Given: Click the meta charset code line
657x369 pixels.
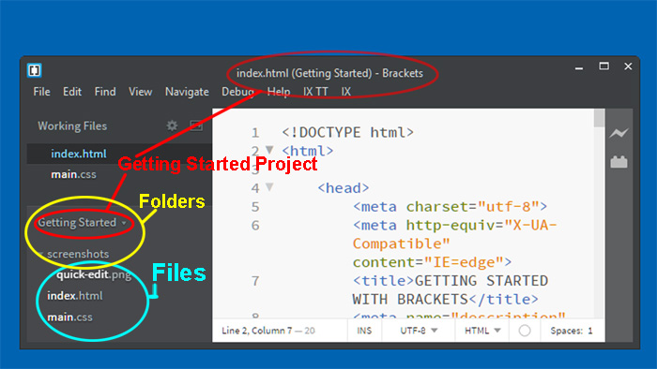Looking at the screenshot, I should (450, 206).
